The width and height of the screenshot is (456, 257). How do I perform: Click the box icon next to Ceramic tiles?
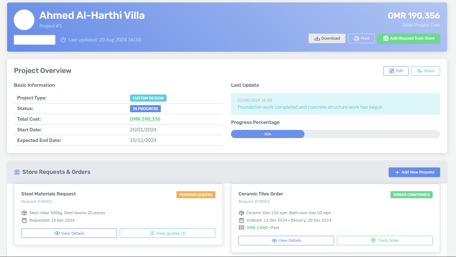[x=241, y=213]
